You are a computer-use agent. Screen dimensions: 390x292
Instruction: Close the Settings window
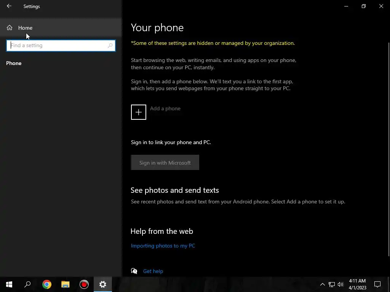[381, 6]
